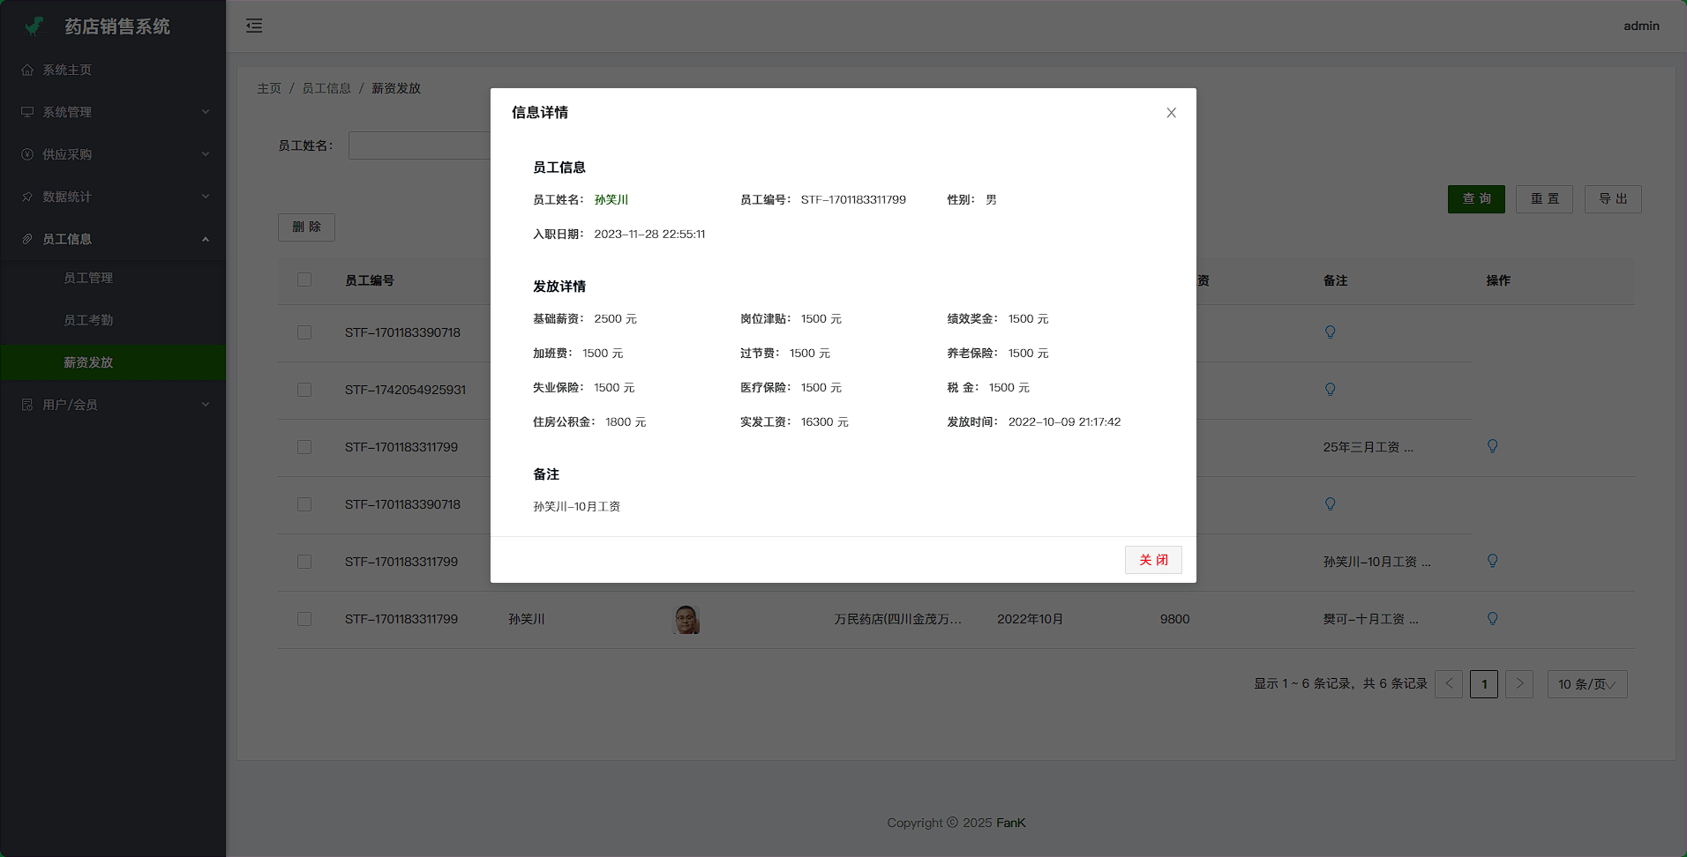The width and height of the screenshot is (1687, 857).
Task: Go to next page arrow in pagination
Action: (1518, 684)
